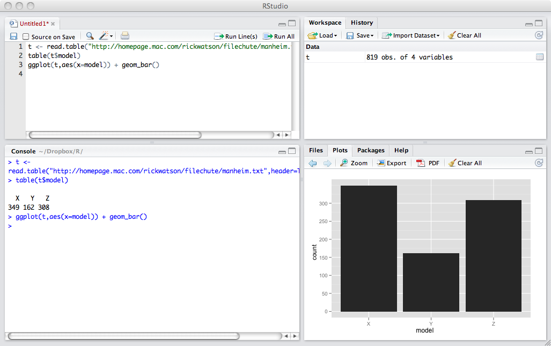Go to previous plot arrow
The image size is (551, 346).
click(x=313, y=163)
